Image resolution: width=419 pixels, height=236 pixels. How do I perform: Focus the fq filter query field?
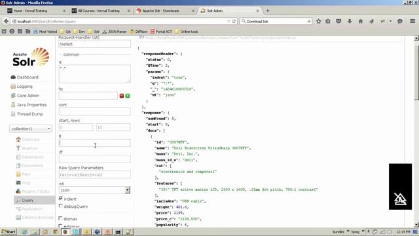pos(88,96)
